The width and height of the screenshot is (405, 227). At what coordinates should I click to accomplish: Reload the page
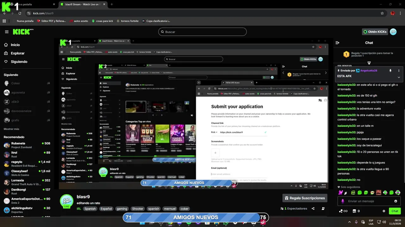pyautogui.click(x=20, y=13)
